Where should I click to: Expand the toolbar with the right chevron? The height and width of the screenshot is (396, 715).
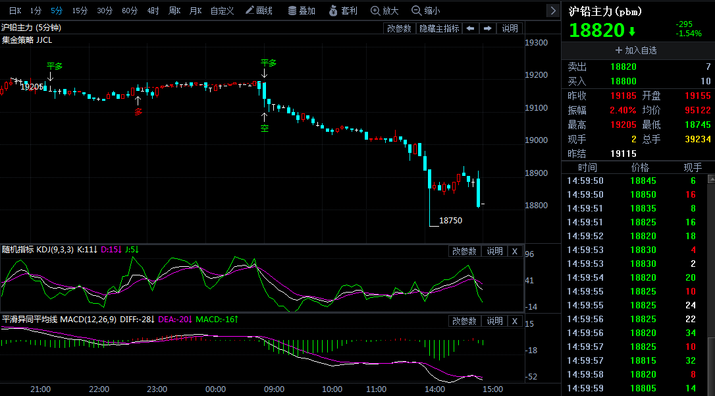553,11
